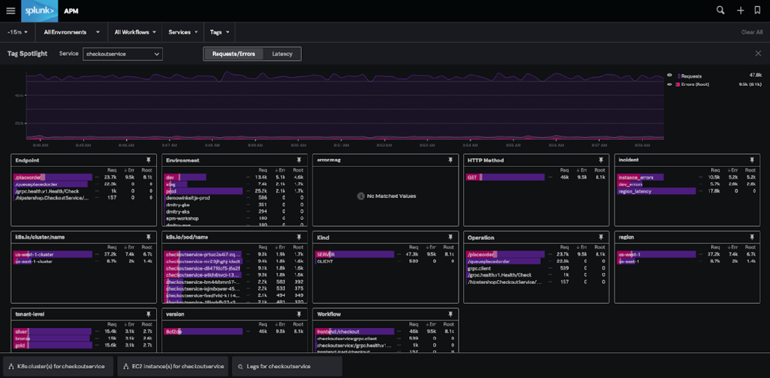Open the search icon in the top bar
The width and height of the screenshot is (770, 378).
point(720,10)
